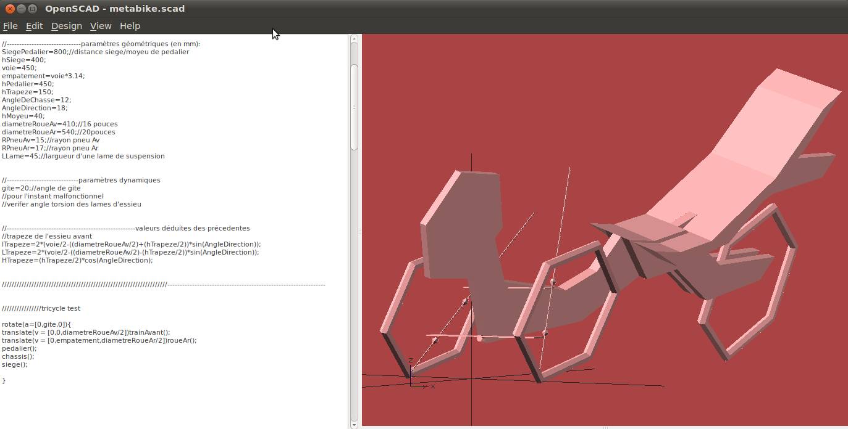
Task: Click the editor scrollbar up arrow
Action: 354,38
